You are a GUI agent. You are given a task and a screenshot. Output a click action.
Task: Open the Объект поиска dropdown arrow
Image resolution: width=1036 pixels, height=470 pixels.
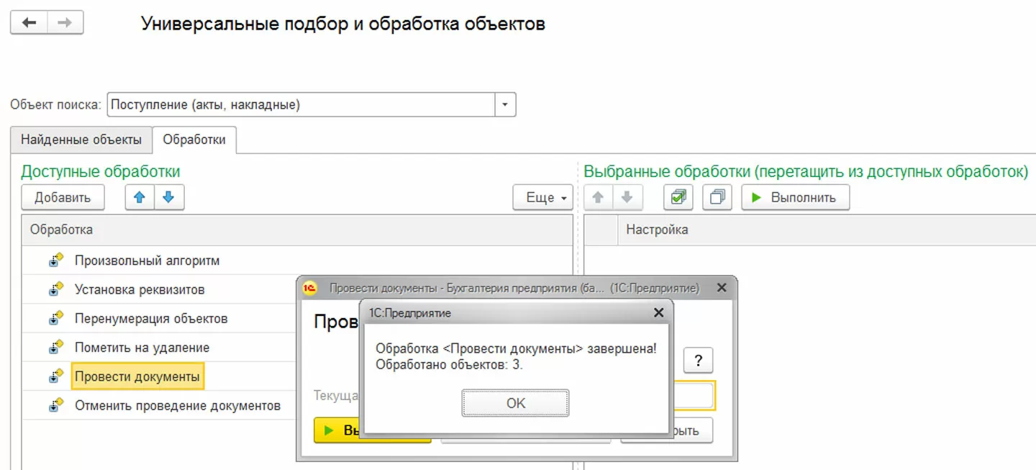pos(505,104)
